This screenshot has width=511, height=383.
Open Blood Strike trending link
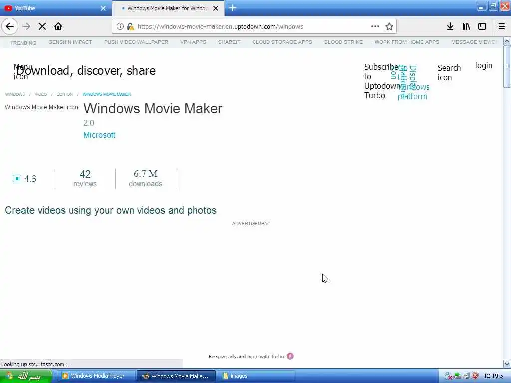[x=343, y=42]
